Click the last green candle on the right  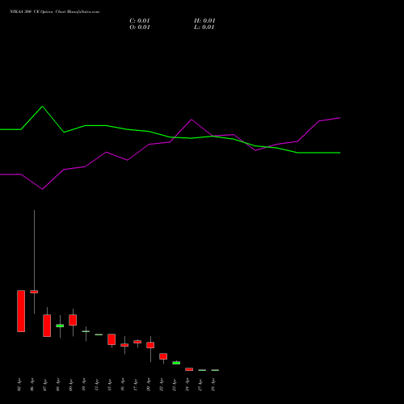point(215,370)
